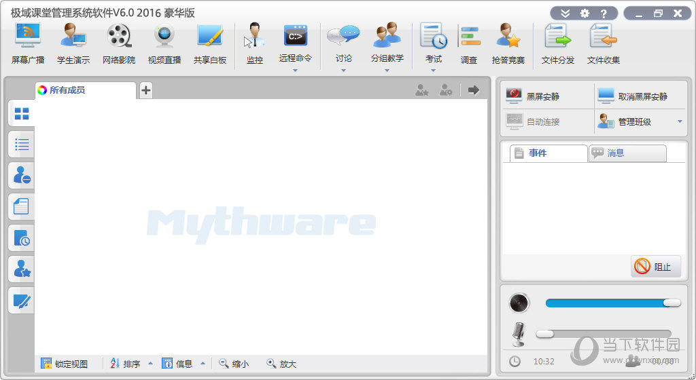The width and height of the screenshot is (696, 380).
Task: Open the student star sidebar icon
Action: pyautogui.click(x=21, y=269)
